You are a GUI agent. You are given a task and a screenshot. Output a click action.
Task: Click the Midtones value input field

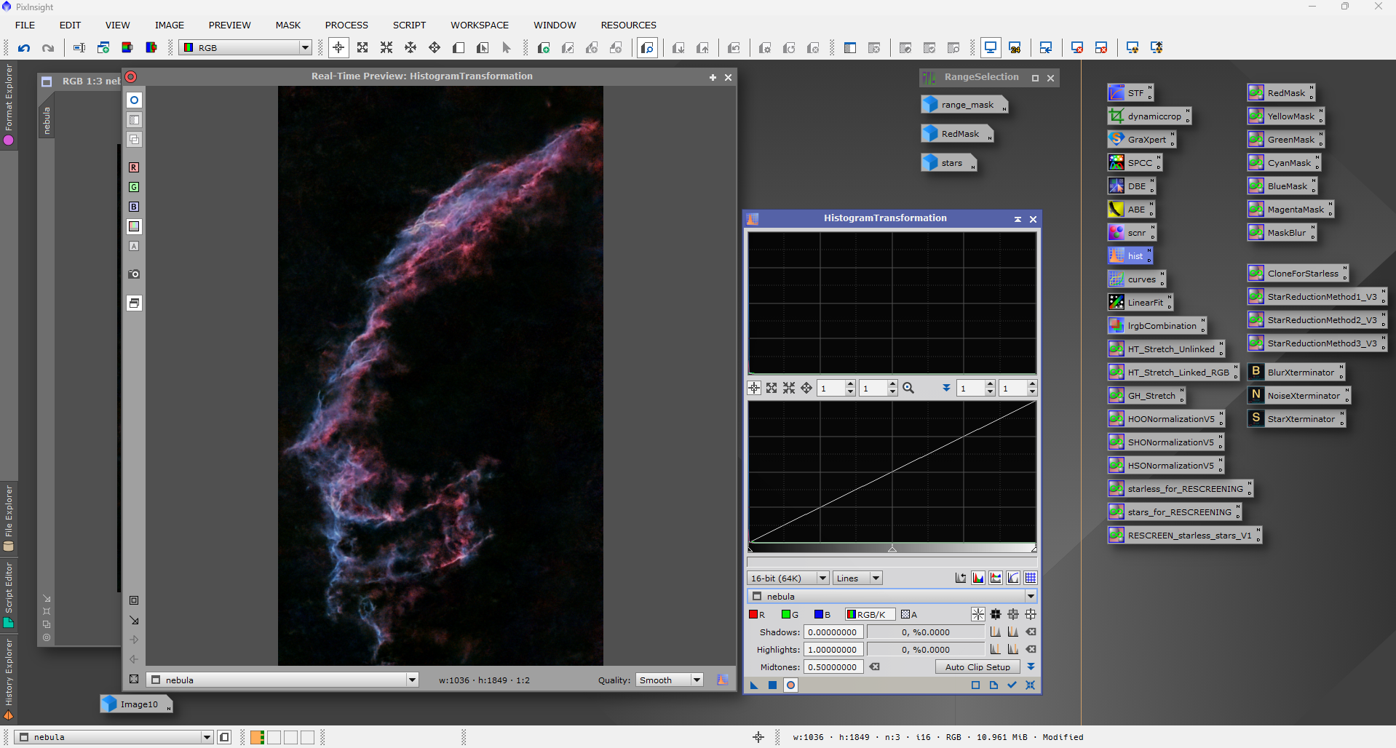tap(833, 667)
